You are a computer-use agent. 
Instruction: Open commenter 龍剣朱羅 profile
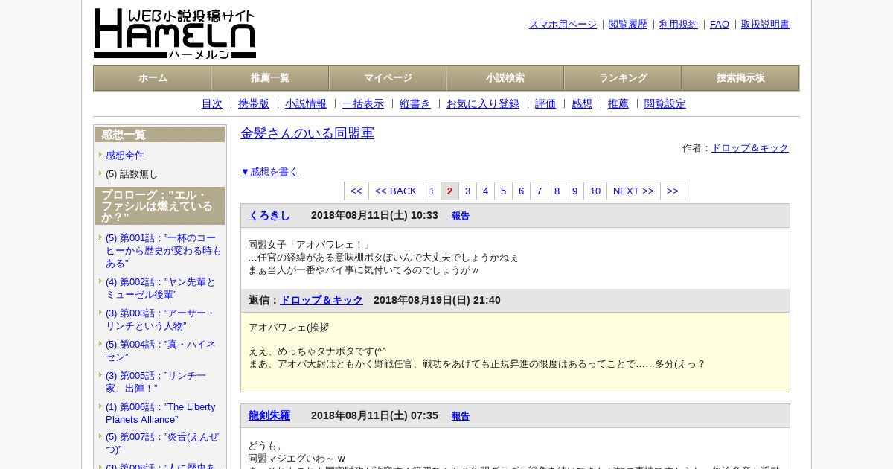(269, 415)
